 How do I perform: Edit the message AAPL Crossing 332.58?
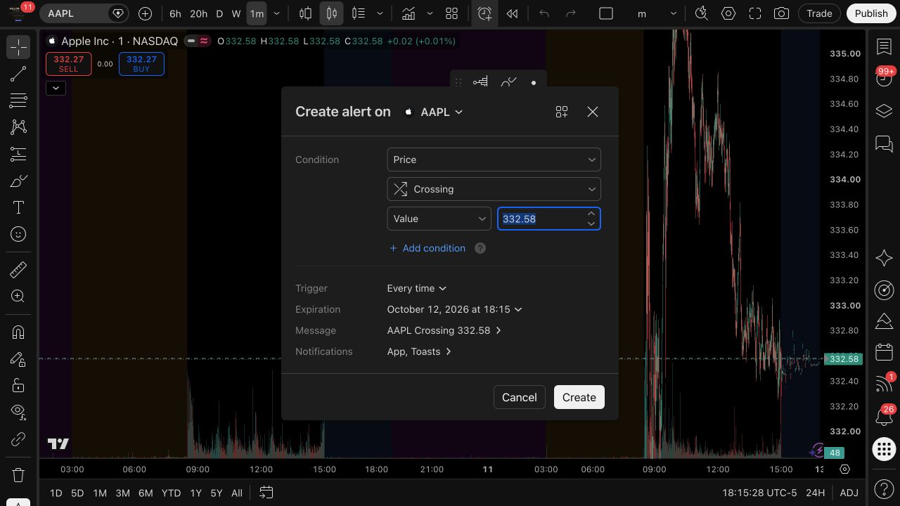[x=444, y=330]
